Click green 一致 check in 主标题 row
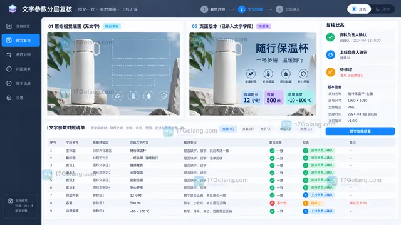 click(x=272, y=151)
